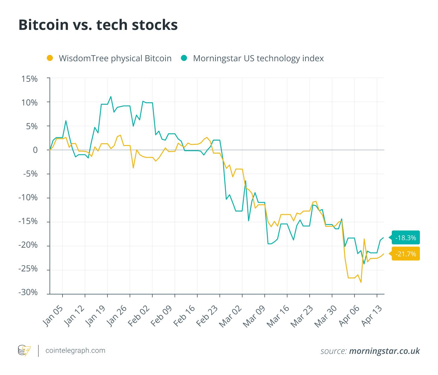Toggle the WisdomTree physical Bitcoin legend label
438x375 pixels.
pyautogui.click(x=115, y=58)
